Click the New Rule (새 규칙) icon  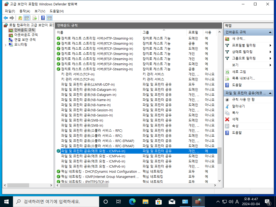pos(227,39)
